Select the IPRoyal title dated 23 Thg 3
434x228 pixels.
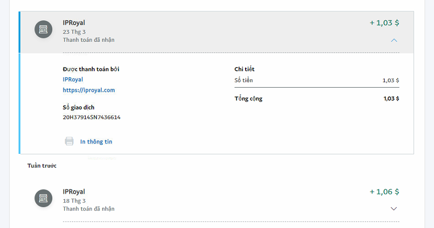pos(74,23)
